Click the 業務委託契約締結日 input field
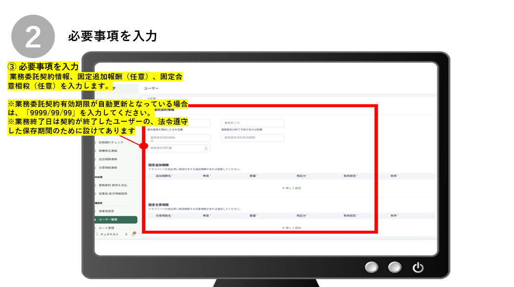Screen dimensions: 514x287 point(178,138)
